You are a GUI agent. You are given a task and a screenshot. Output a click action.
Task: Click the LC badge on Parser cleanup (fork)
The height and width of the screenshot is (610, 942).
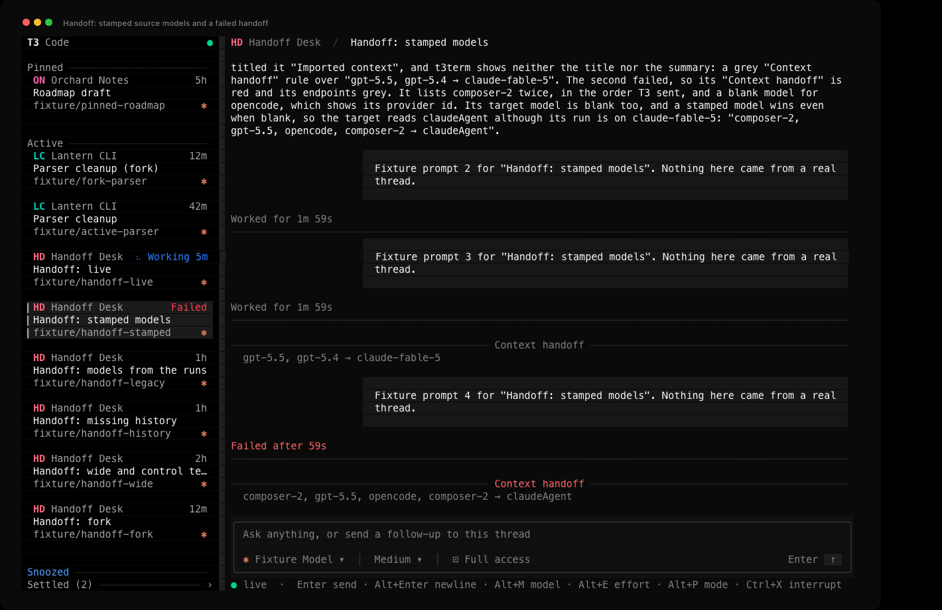point(39,156)
